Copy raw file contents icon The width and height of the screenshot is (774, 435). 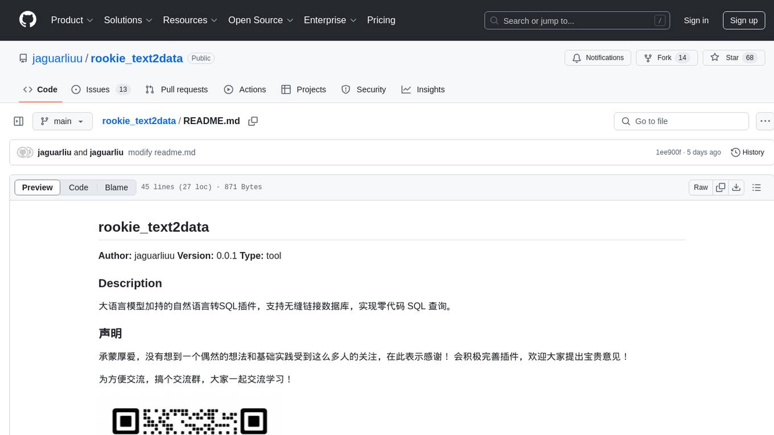[721, 187]
